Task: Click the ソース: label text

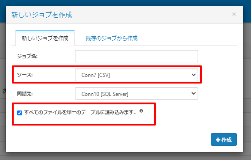Action: (25, 75)
